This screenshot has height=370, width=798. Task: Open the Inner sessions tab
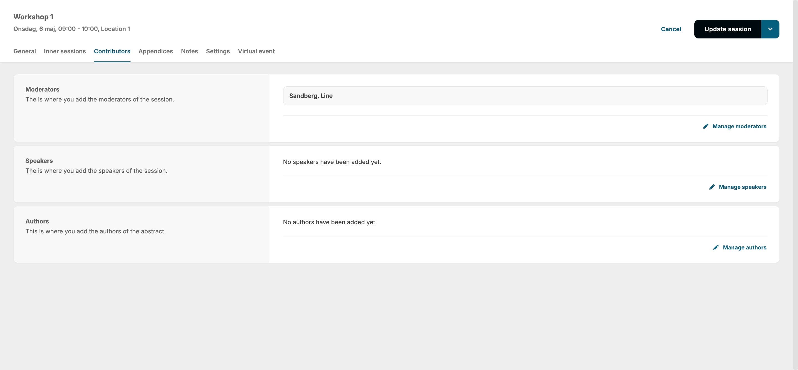65,51
